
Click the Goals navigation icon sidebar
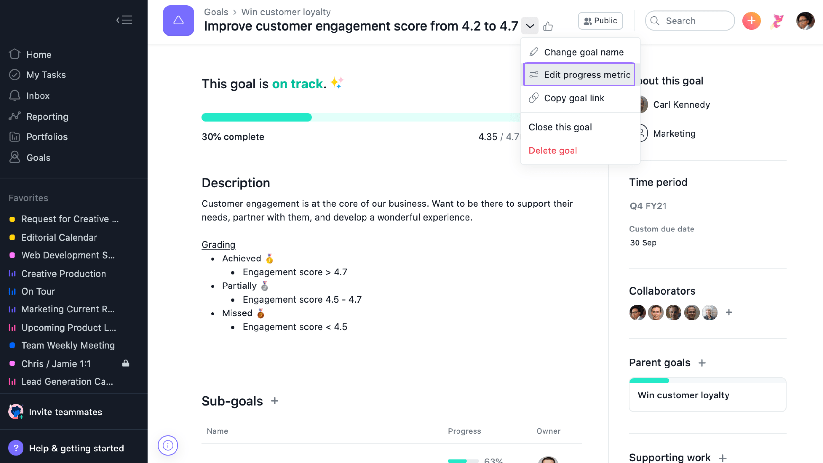click(x=15, y=157)
